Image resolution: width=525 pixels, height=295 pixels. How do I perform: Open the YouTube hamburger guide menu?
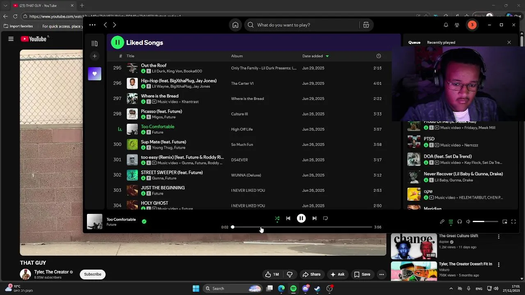coord(11,39)
